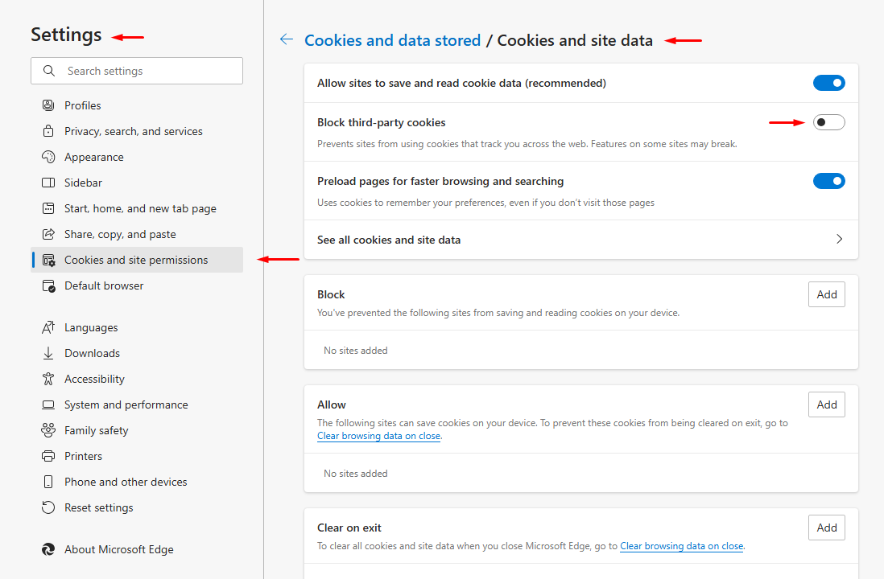Disable allowing sites to save cookie data
Viewport: 884px width, 579px height.
(x=828, y=83)
